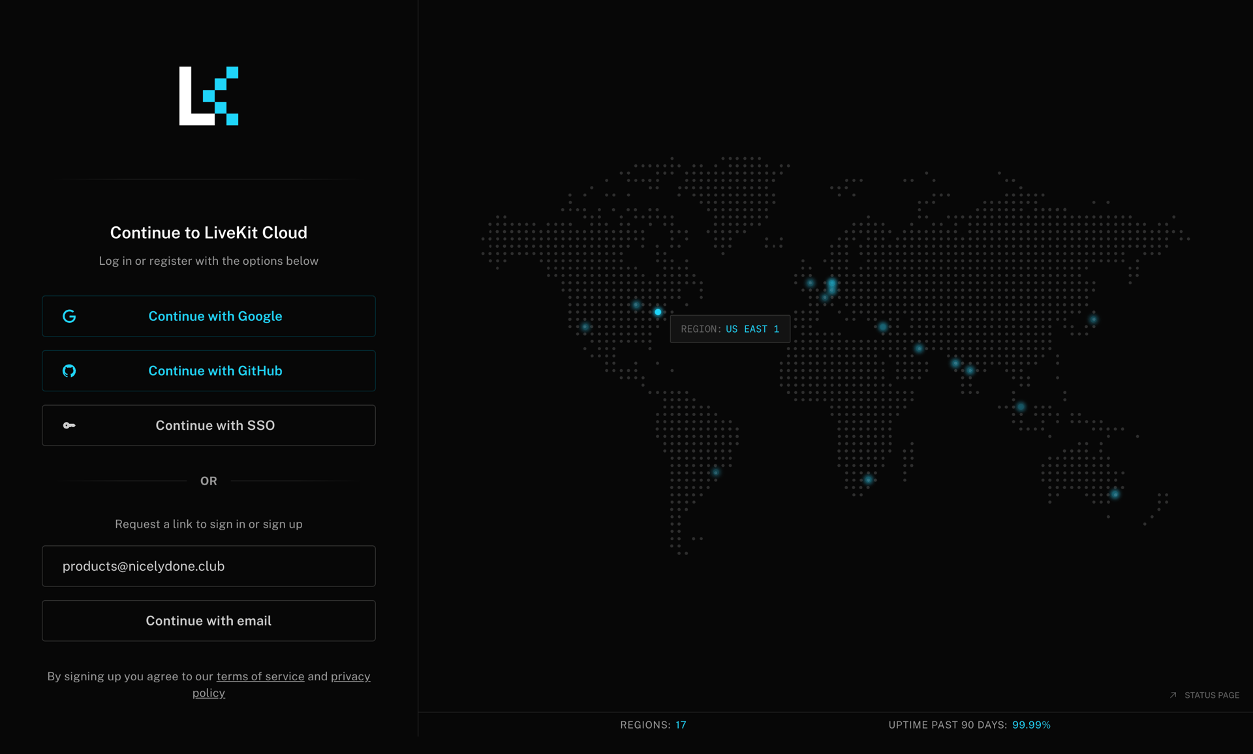Image resolution: width=1253 pixels, height=754 pixels.
Task: Open the STATUS PAGE link
Action: pos(1211,695)
